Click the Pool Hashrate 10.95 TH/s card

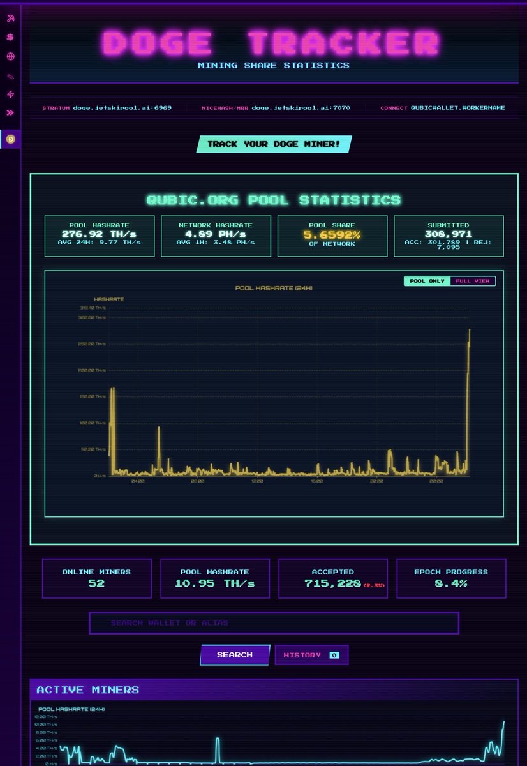[x=215, y=578]
